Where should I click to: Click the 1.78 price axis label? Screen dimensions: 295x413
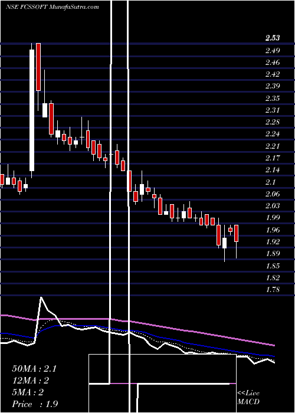click(x=272, y=290)
